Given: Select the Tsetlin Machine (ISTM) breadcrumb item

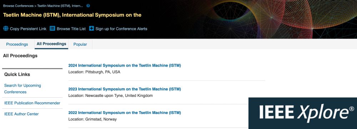Looking at the screenshot, I should (60, 6).
